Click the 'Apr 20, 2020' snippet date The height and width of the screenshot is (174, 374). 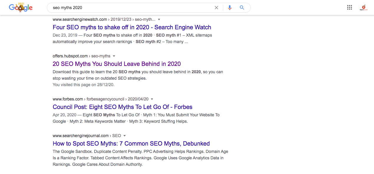click(65, 115)
